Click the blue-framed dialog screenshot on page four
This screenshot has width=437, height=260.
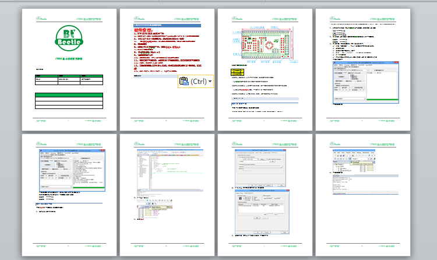pos(366,82)
